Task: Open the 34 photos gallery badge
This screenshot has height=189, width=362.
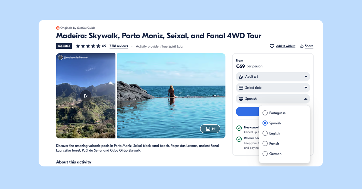Action: tap(210, 129)
